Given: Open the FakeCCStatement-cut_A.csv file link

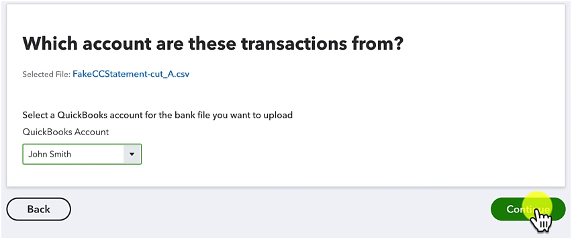Looking at the screenshot, I should 131,74.
